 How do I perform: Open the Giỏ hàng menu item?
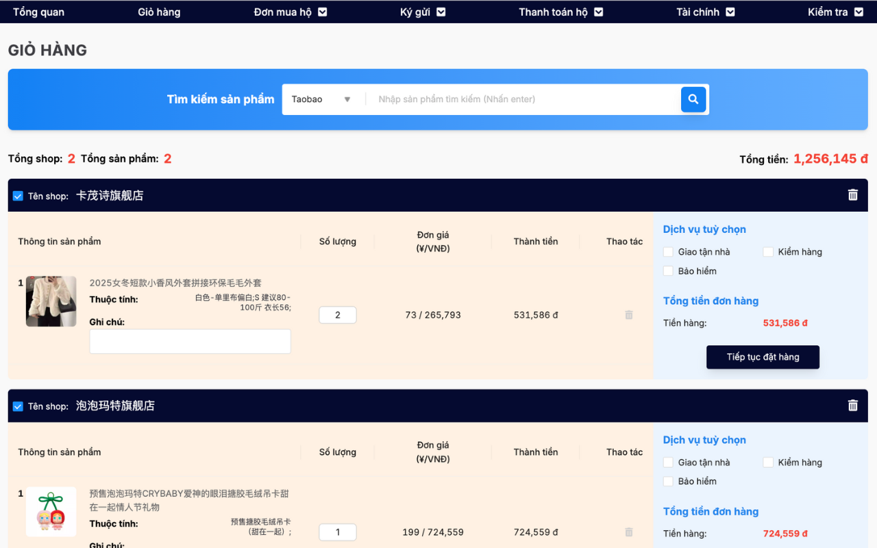click(x=159, y=12)
